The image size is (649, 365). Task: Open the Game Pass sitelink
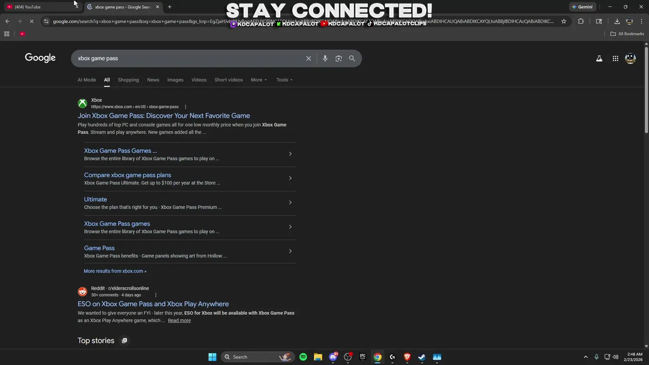coord(99,248)
